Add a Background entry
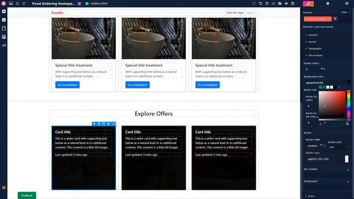Image resolution: width=354 pixels, height=199 pixels. pos(348,182)
